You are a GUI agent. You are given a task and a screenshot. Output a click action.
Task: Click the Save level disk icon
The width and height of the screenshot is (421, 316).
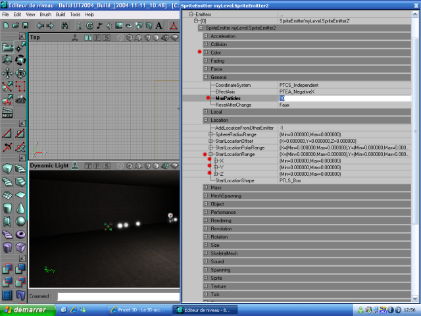point(24,26)
